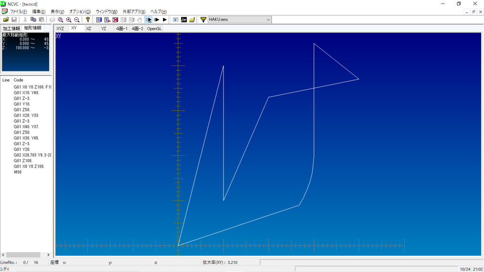
Task: Click the Paste clipboard icon
Action: pos(42,20)
